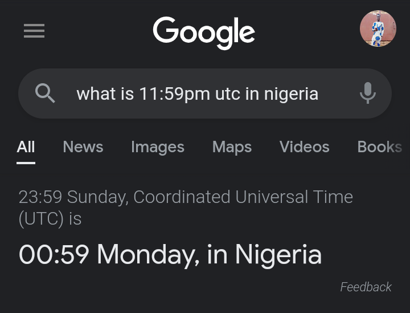Switch to the Books tab
This screenshot has height=313, width=410.
tap(379, 147)
